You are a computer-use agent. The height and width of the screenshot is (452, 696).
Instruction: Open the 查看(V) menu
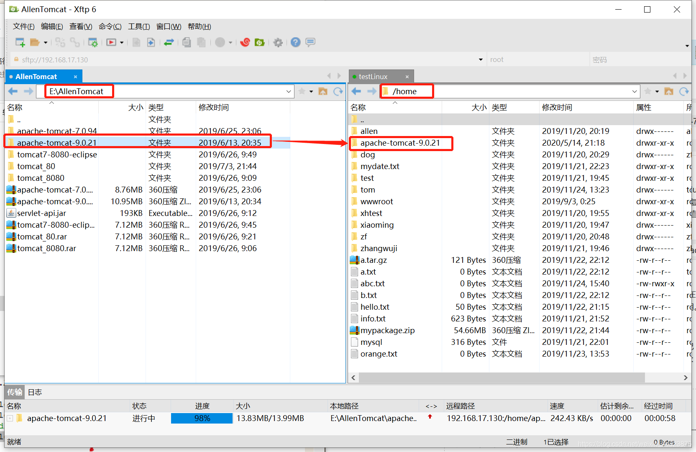pos(81,26)
